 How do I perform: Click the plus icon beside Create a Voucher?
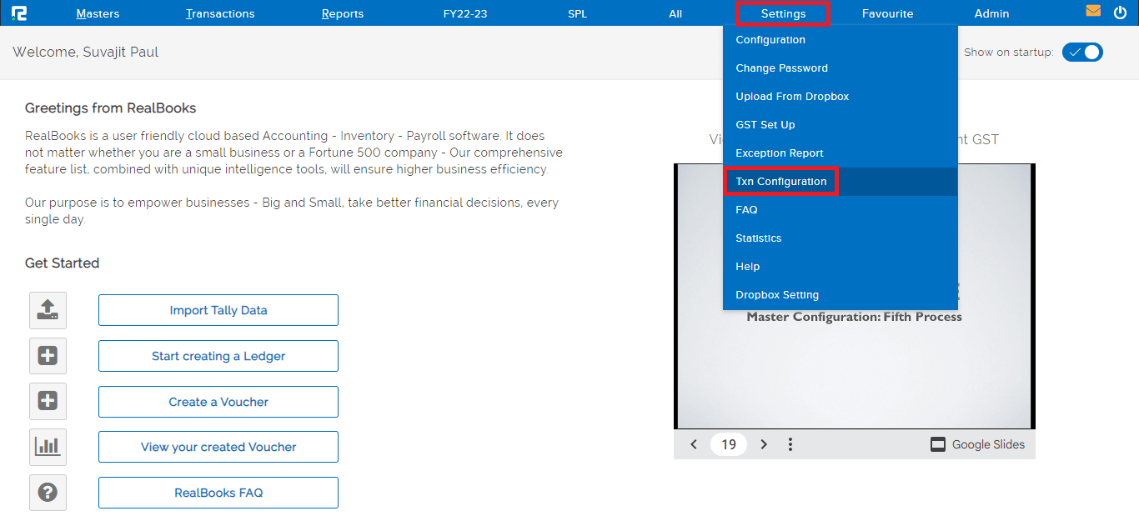[x=48, y=402]
